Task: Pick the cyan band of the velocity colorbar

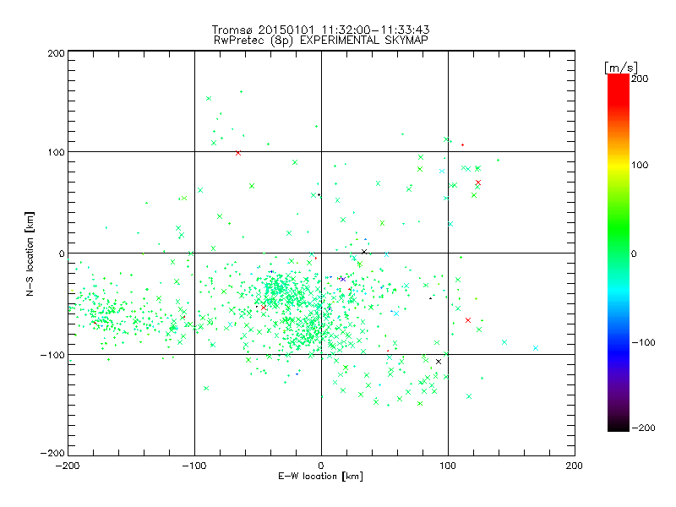Action: pyautogui.click(x=619, y=293)
